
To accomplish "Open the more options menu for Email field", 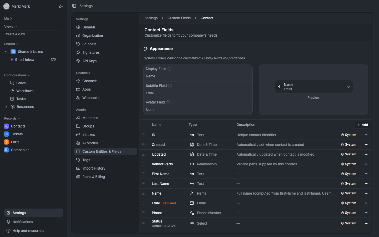I will tap(366, 203).
